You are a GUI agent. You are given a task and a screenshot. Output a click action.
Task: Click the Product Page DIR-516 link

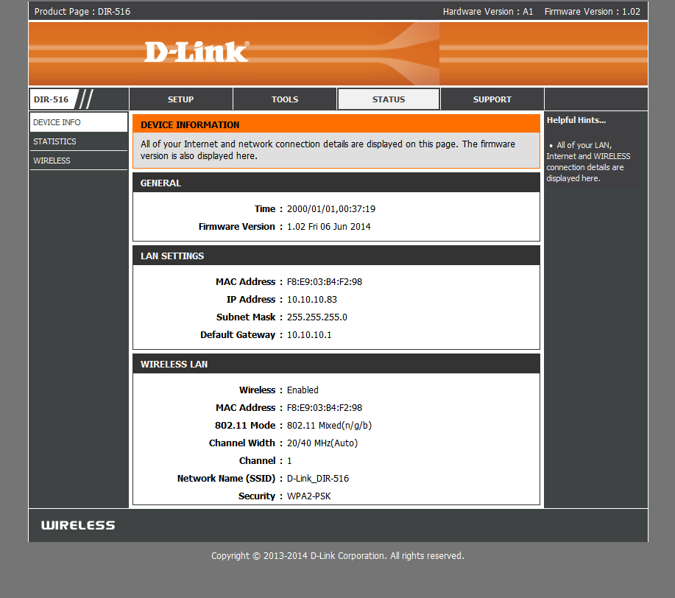tap(82, 12)
